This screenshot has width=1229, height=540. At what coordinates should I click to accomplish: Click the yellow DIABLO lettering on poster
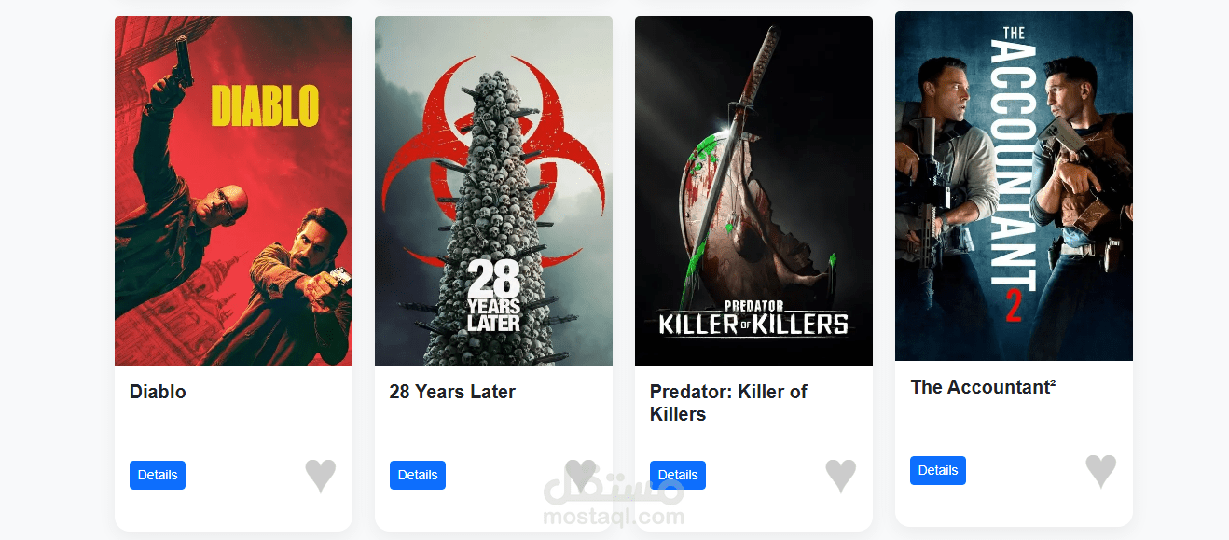(265, 105)
